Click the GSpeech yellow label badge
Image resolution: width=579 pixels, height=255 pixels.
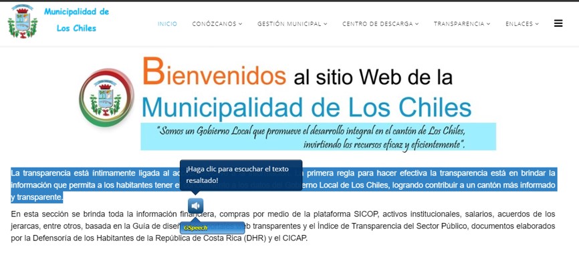click(195, 228)
